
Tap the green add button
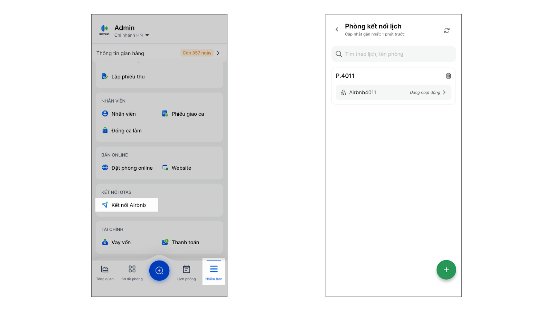446,270
